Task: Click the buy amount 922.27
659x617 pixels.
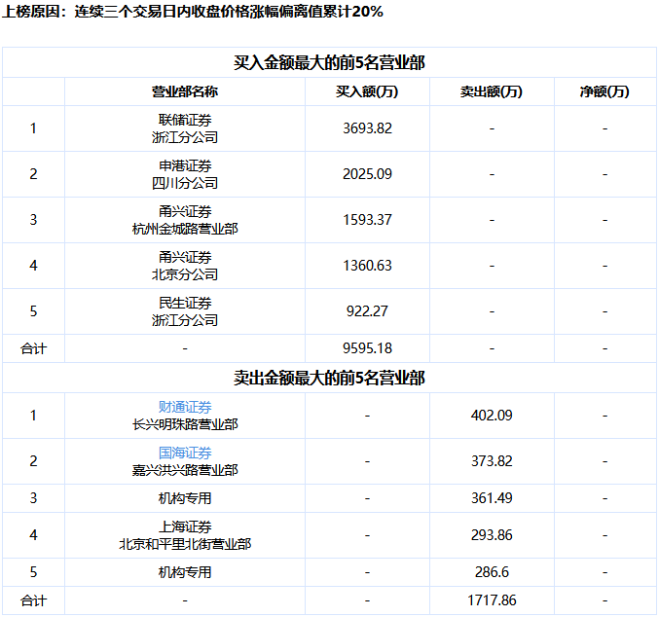Action: [367, 311]
